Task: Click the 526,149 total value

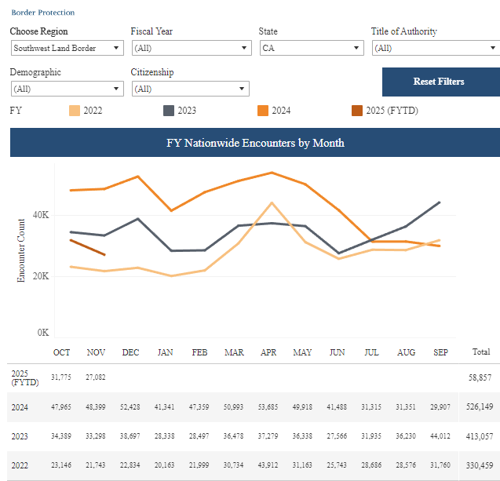Action: 480,406
